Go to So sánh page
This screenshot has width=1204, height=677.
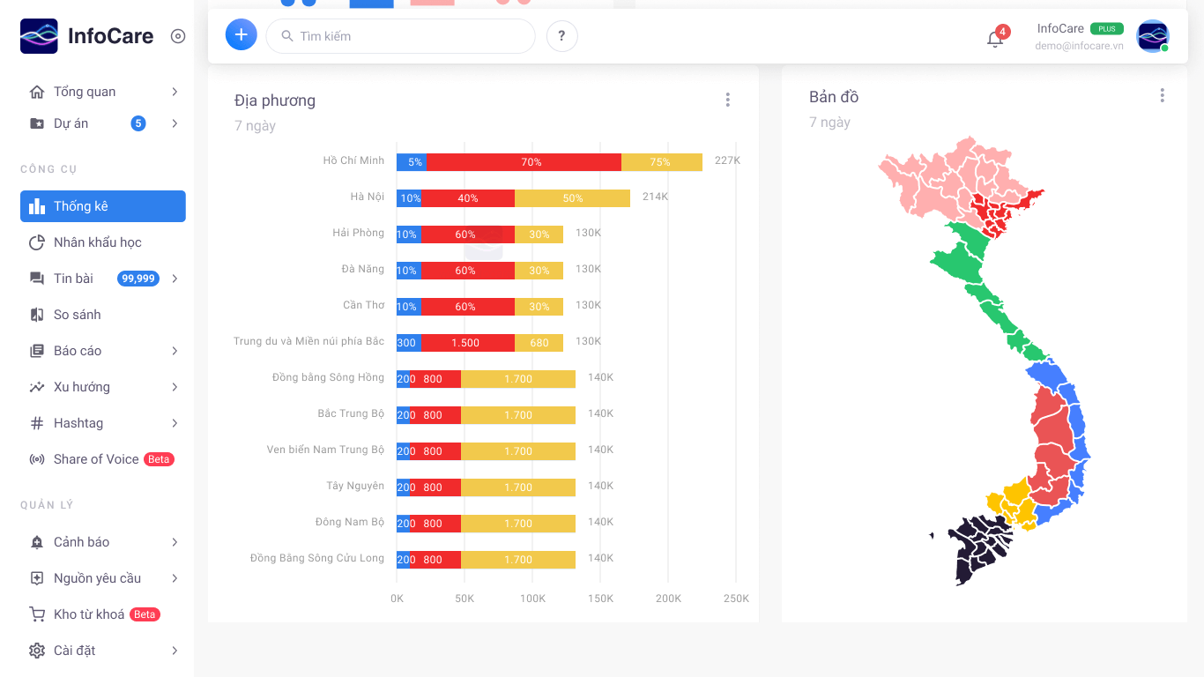(x=78, y=315)
